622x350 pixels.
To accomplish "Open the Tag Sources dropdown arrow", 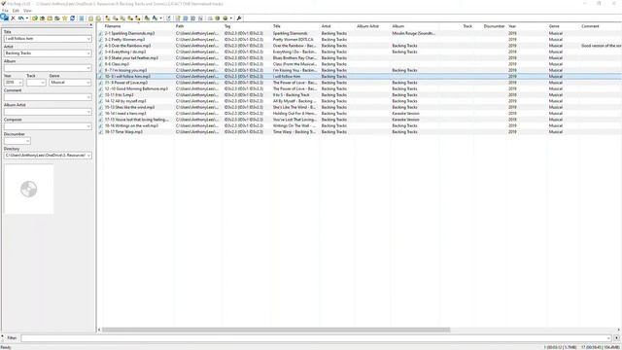I will coord(231,18).
